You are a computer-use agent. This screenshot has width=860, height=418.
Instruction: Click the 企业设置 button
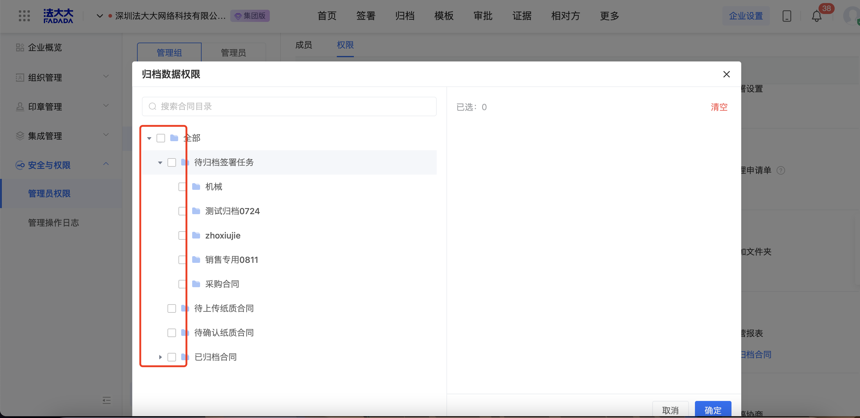(x=746, y=16)
